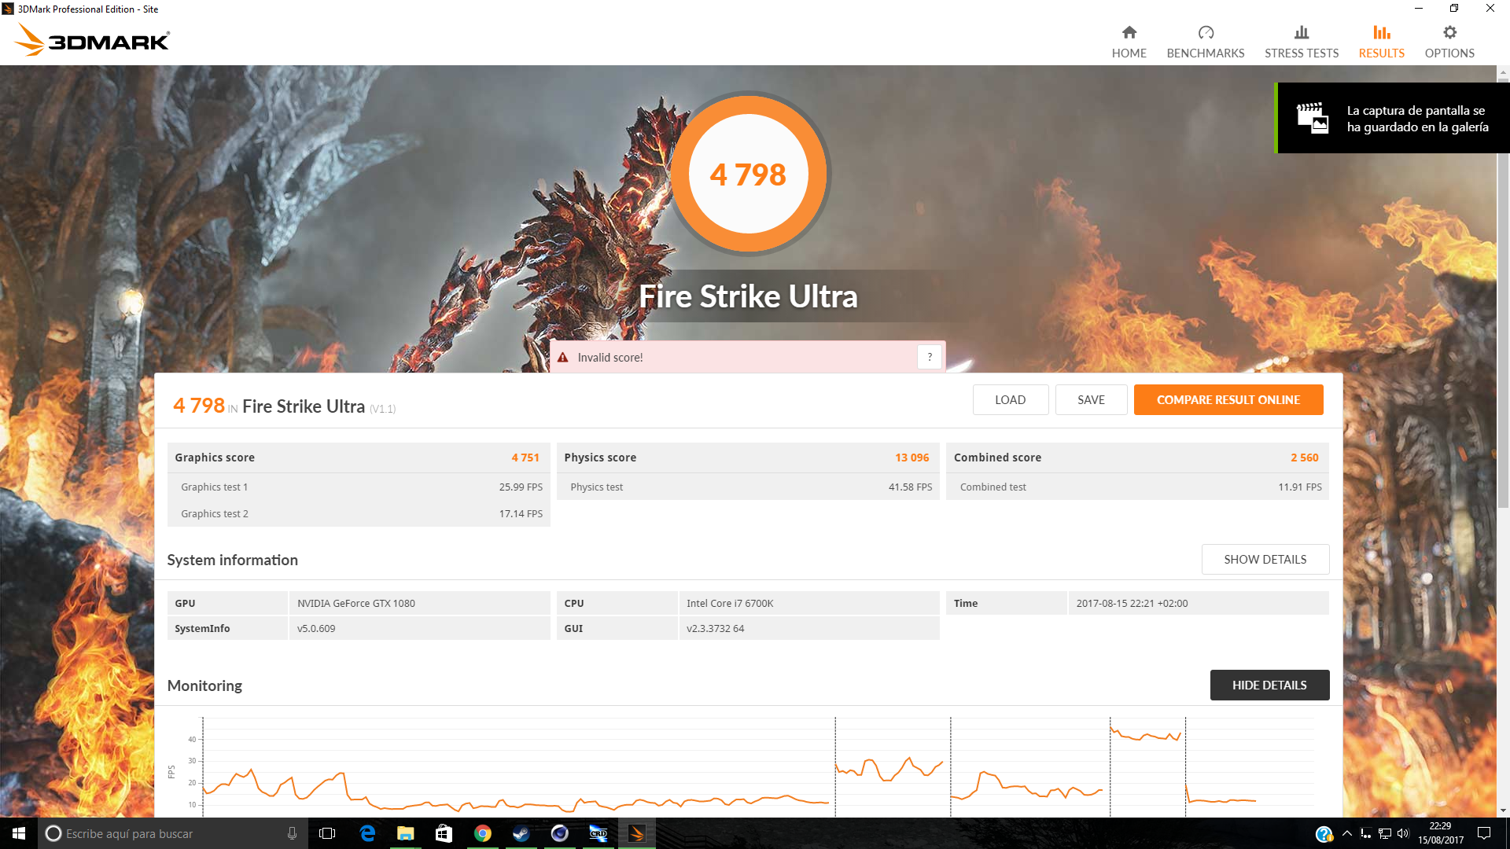Show hidden system tray icons chevron
1510x849 pixels.
1346,833
